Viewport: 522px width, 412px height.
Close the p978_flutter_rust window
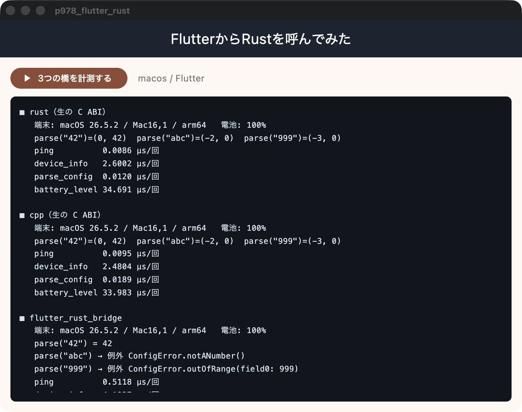tap(10, 10)
